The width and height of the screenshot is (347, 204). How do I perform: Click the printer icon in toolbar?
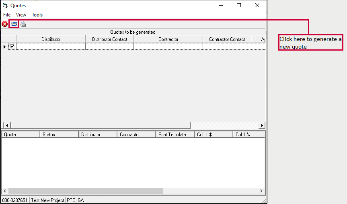click(x=23, y=24)
